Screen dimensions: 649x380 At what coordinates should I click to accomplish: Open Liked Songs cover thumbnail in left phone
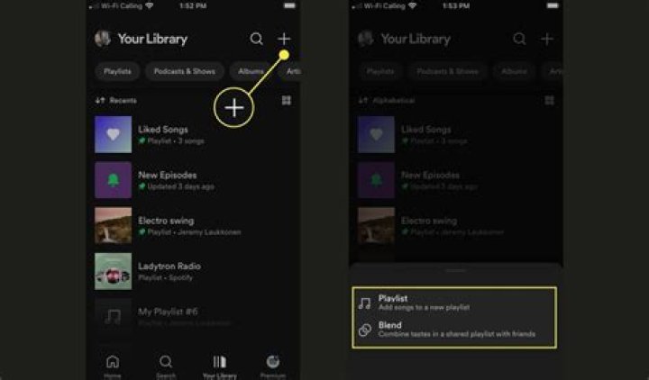[x=113, y=134]
